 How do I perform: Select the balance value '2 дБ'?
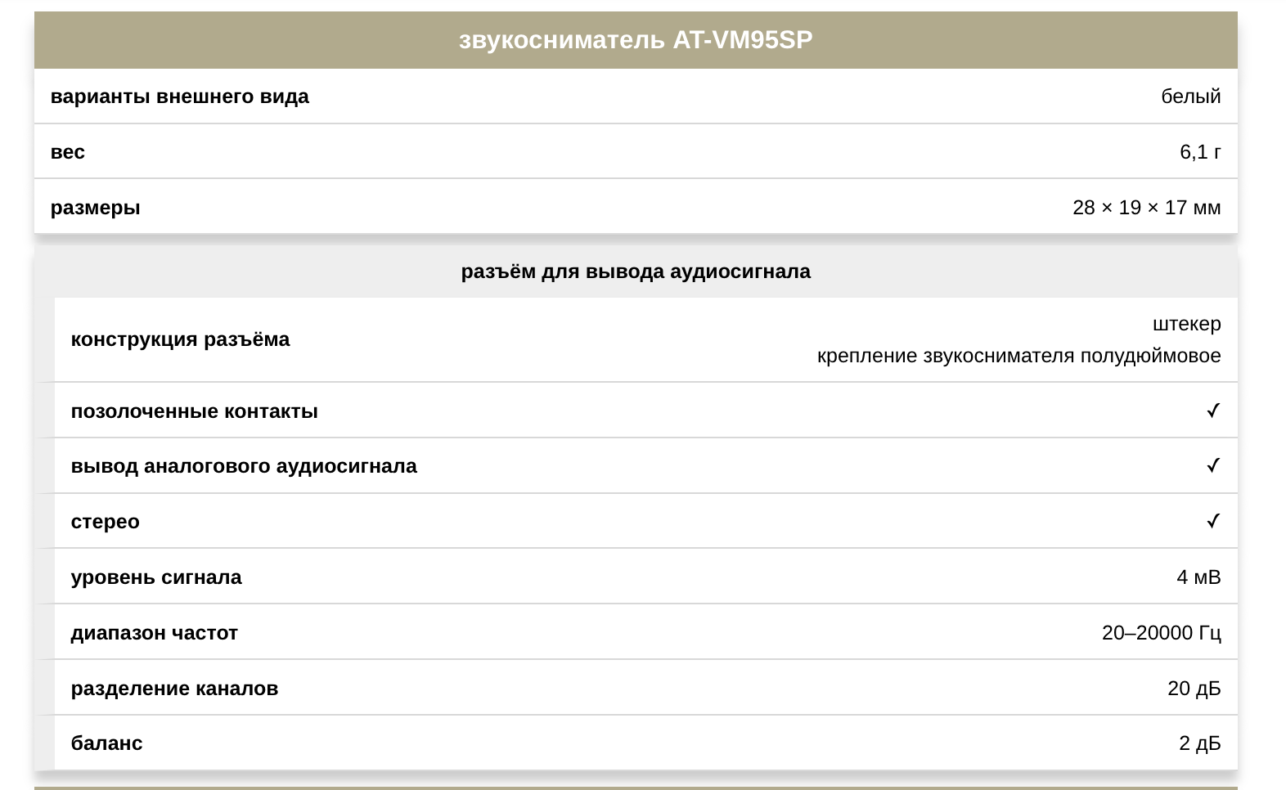1200,743
